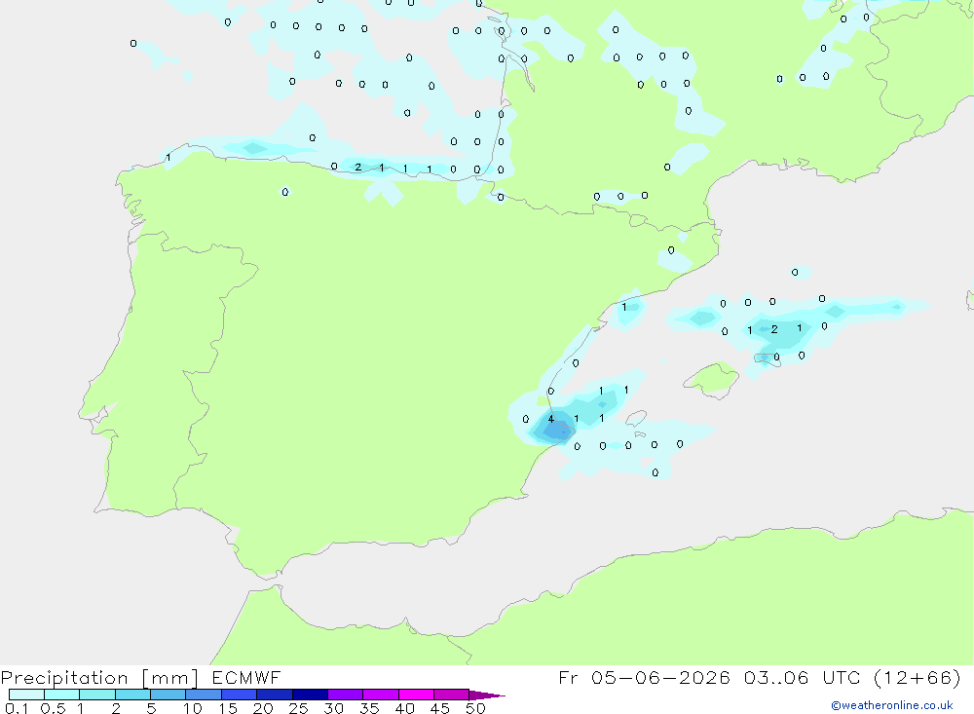The width and height of the screenshot is (974, 714).
Task: Click the 10–15 mm blue legend swatch
Action: coord(204,695)
